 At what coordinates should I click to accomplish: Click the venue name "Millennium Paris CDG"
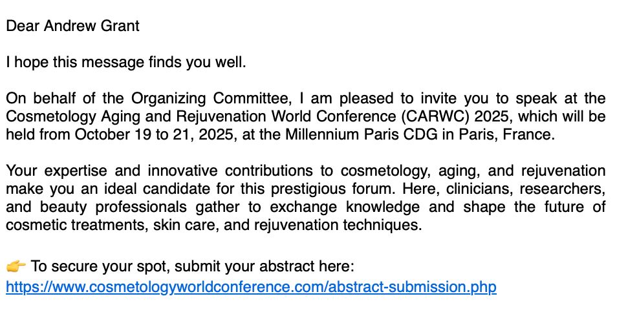[x=362, y=134]
